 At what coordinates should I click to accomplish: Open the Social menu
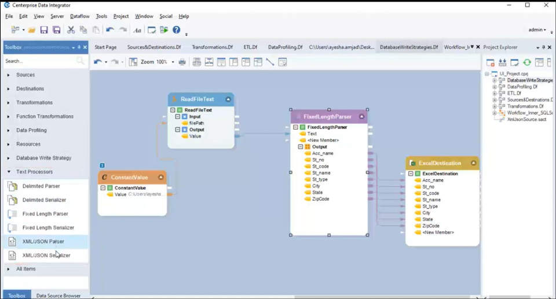point(166,16)
